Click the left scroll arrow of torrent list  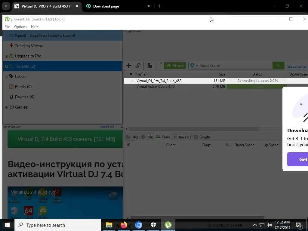tap(127, 129)
